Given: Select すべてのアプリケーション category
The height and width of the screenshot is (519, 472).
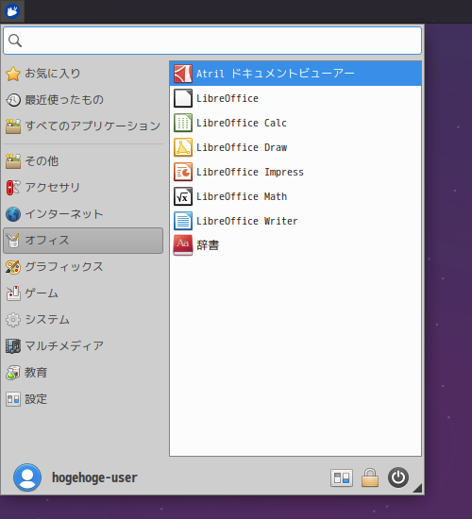Looking at the screenshot, I should coord(83,126).
